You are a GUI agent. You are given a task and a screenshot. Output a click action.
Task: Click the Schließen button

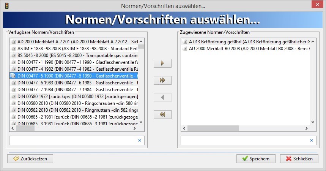click(299, 159)
